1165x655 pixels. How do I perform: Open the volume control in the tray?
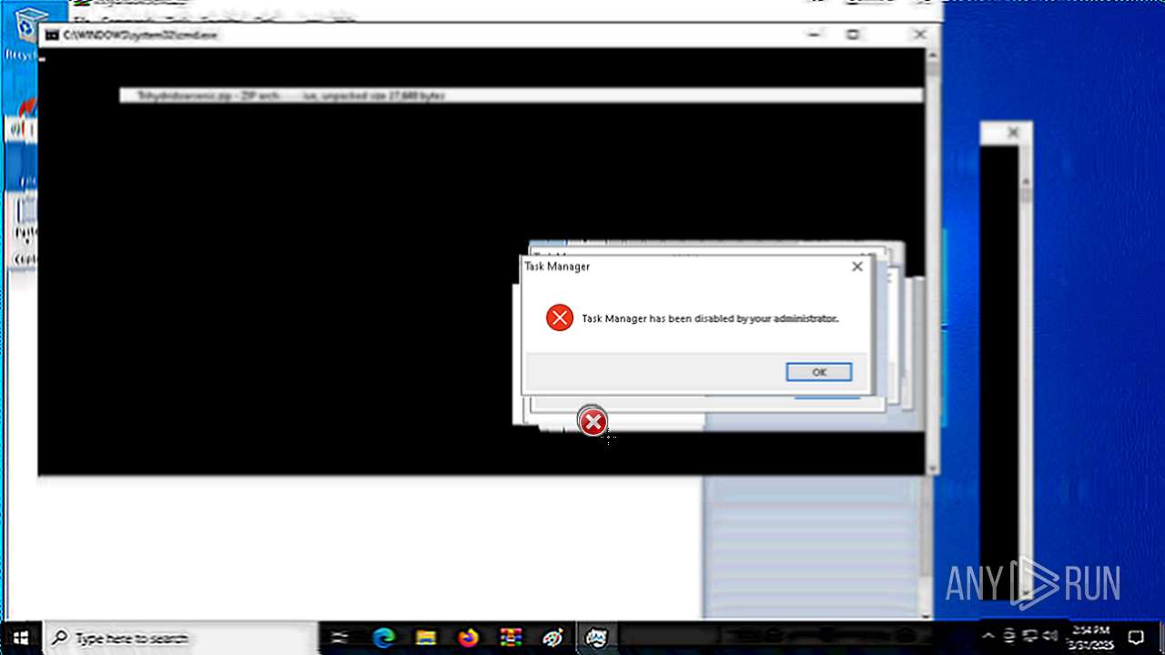tap(1052, 636)
